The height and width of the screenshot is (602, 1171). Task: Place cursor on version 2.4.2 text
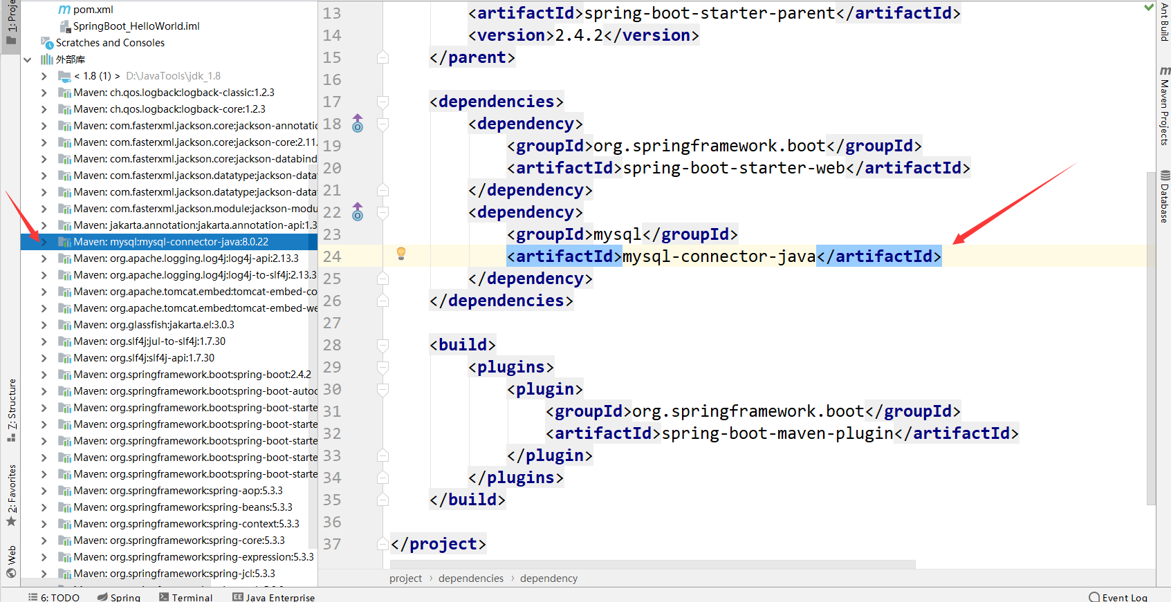579,35
